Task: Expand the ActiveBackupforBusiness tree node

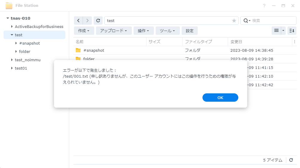Action: [12, 26]
